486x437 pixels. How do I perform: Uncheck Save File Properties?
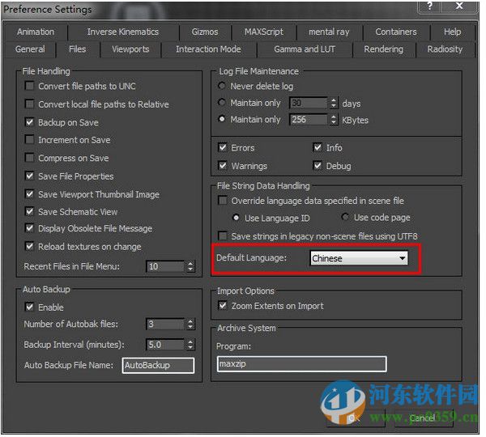[29, 176]
